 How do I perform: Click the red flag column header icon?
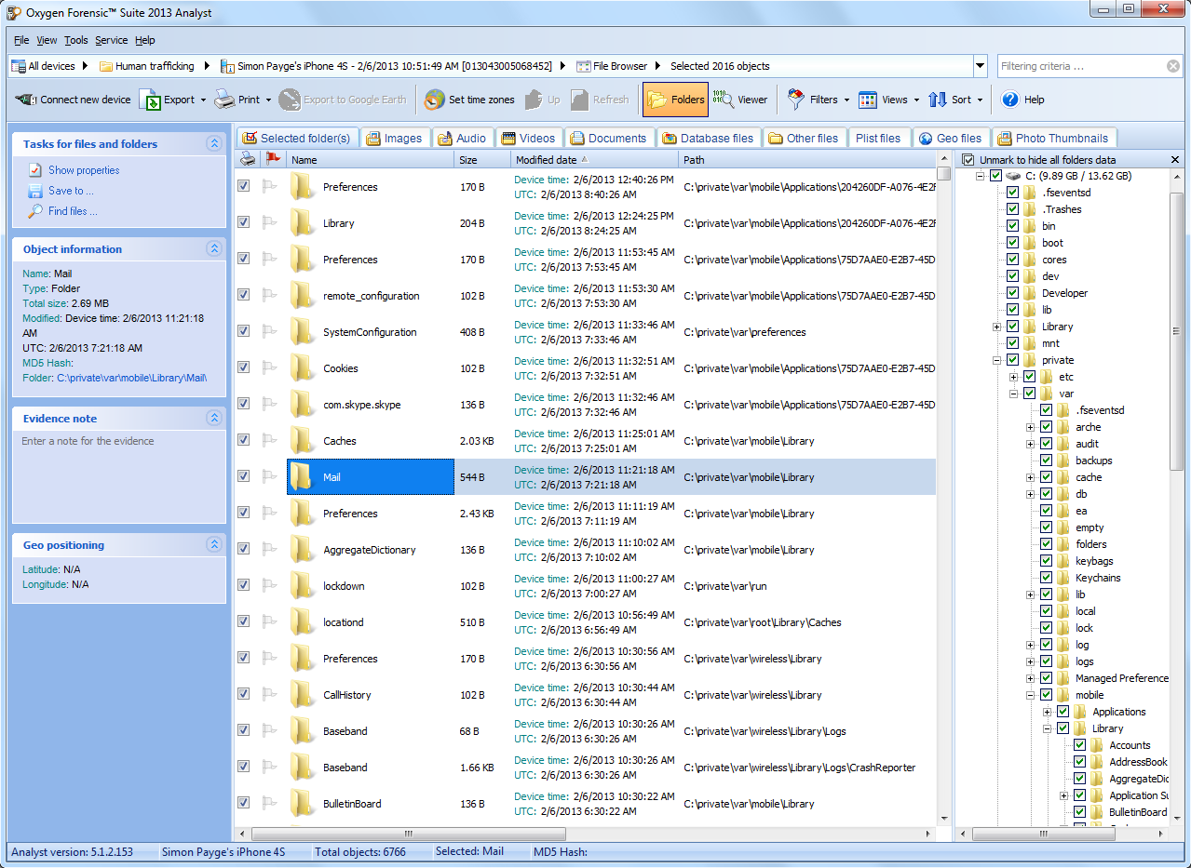(273, 159)
